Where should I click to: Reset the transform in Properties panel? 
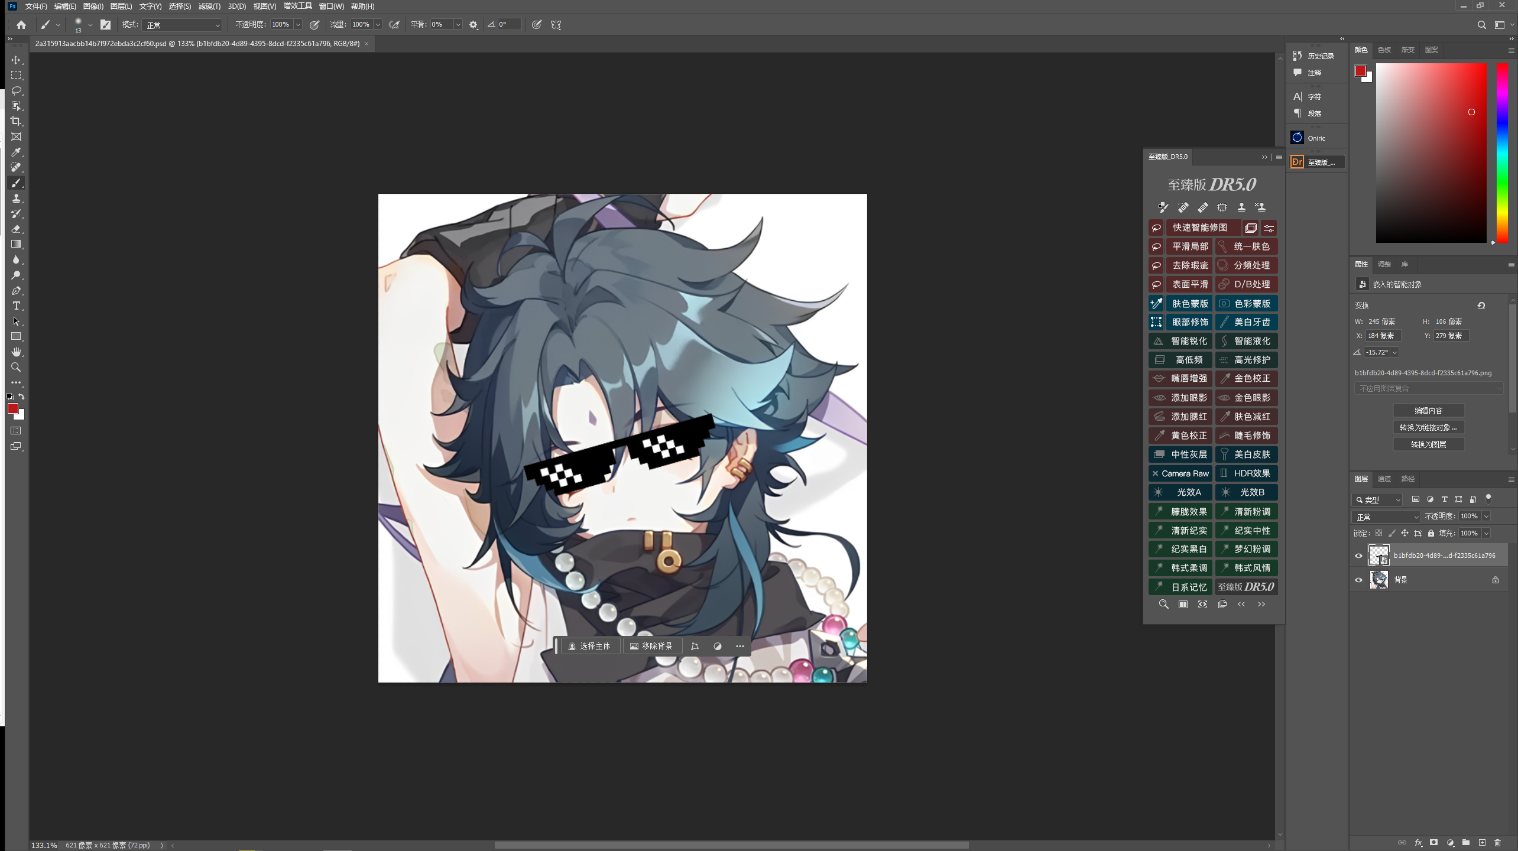(1481, 306)
